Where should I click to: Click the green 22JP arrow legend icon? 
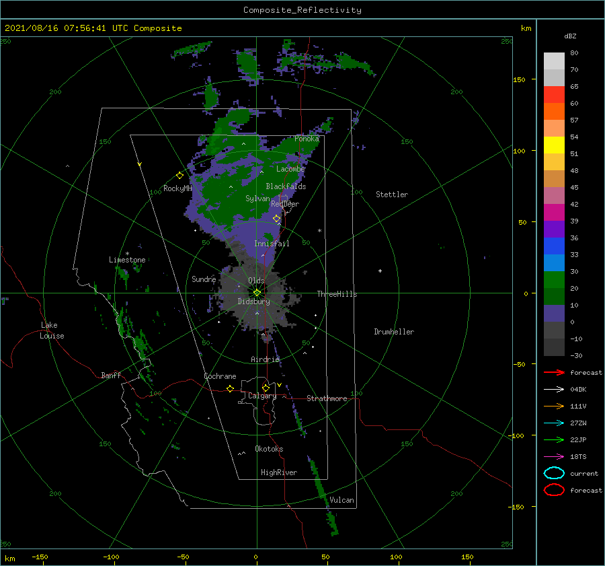[x=554, y=439]
